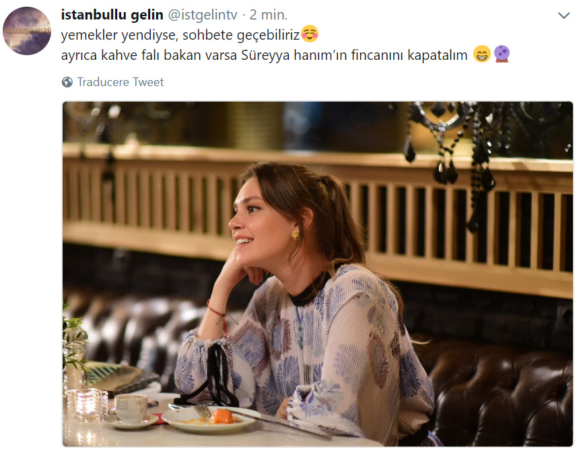Click the tweet line mentioning Süreyya hanım
Viewport: 577px width, 454px height.
(x=265, y=55)
